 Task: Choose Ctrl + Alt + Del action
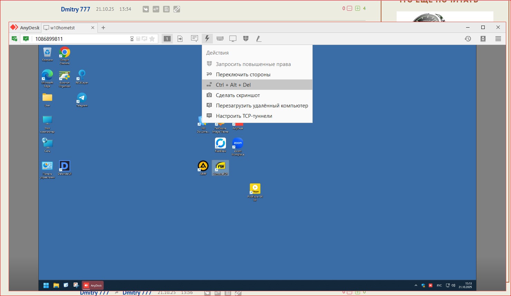pyautogui.click(x=233, y=85)
